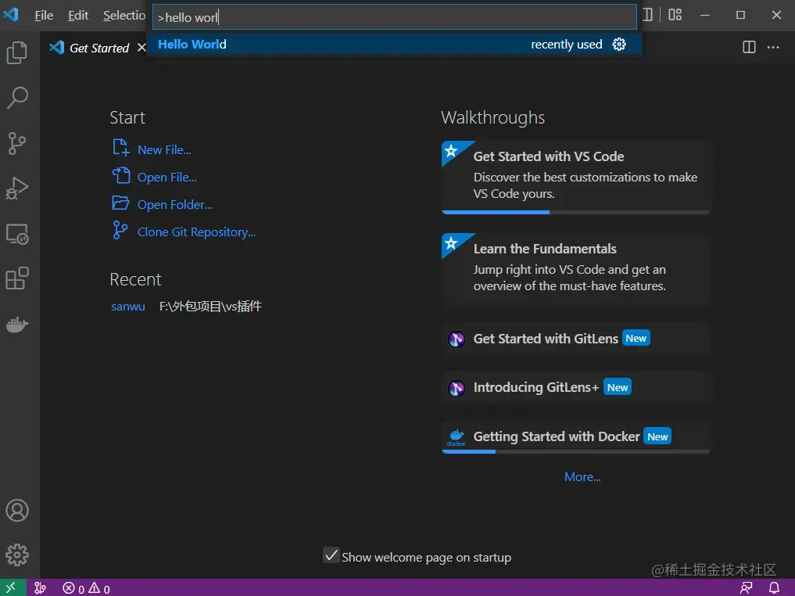This screenshot has height=596, width=795.
Task: Open recent folder sanwu
Action: [x=127, y=307]
